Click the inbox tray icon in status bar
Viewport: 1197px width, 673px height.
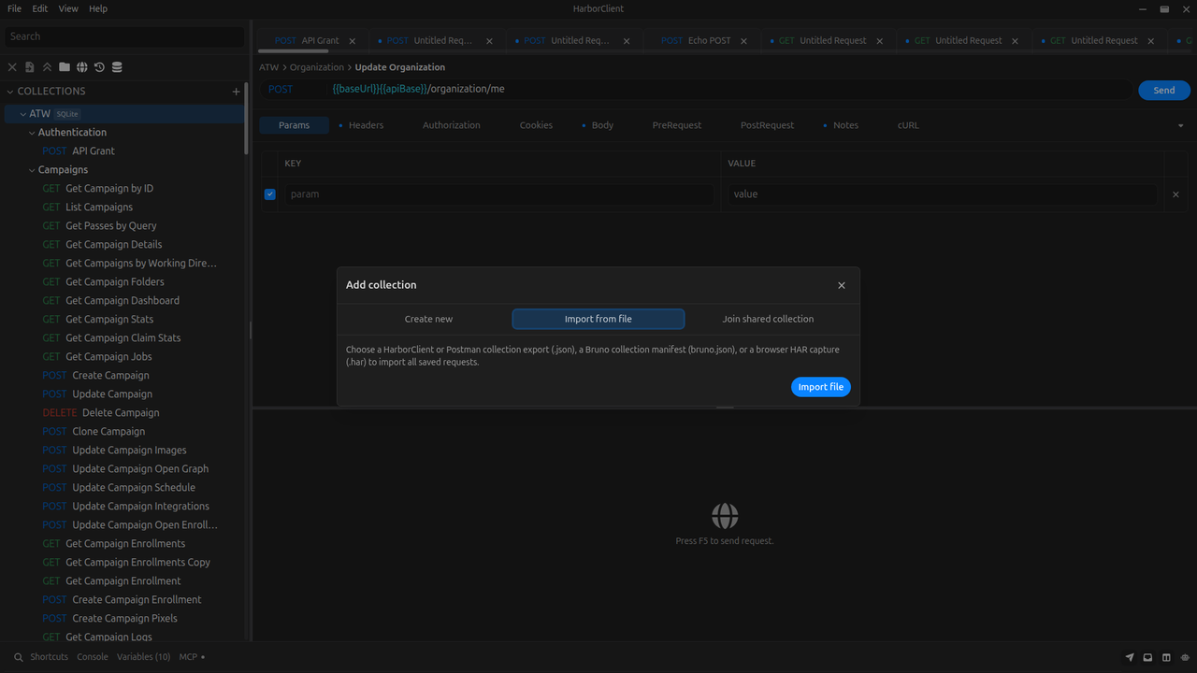[x=1148, y=657]
